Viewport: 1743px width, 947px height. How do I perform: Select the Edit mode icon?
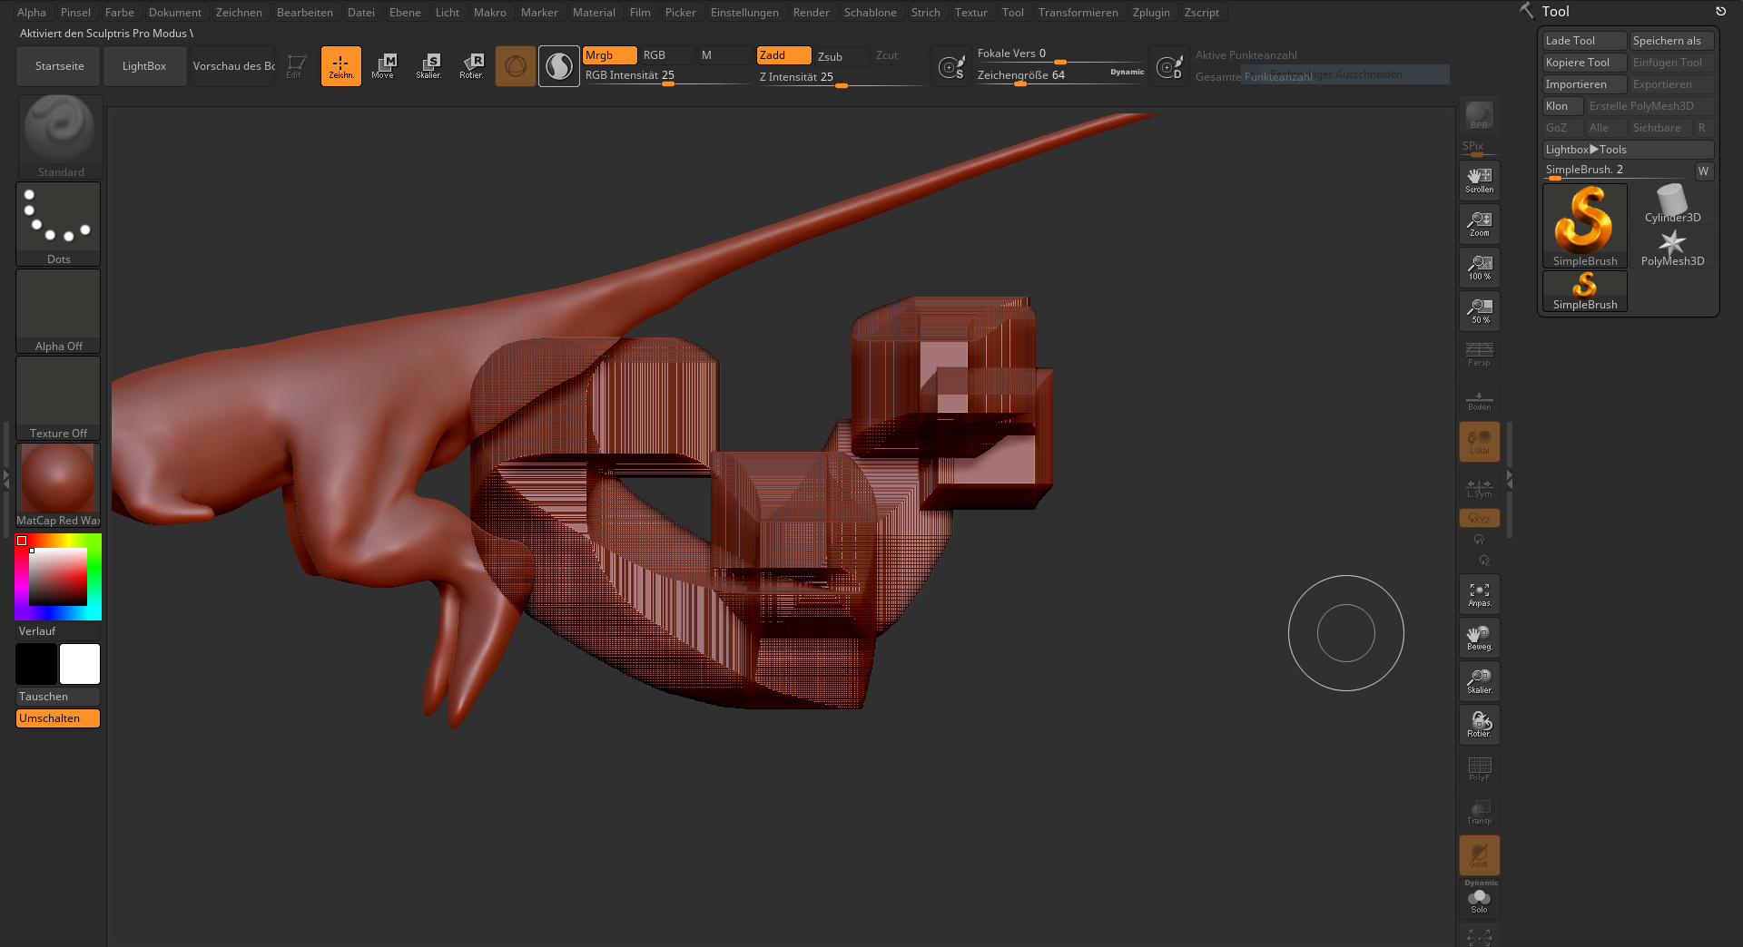(x=296, y=66)
